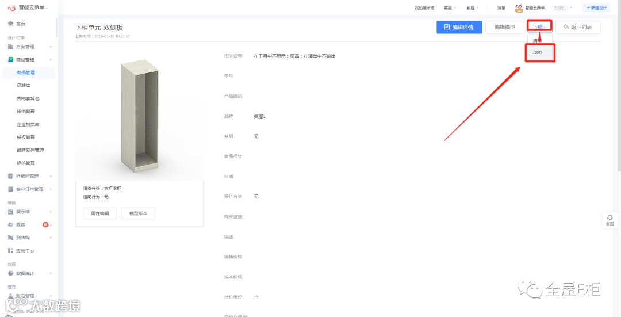This screenshot has height=317, width=621.
Task: Open 标签管理 in the sidebar
Action: tap(26, 163)
